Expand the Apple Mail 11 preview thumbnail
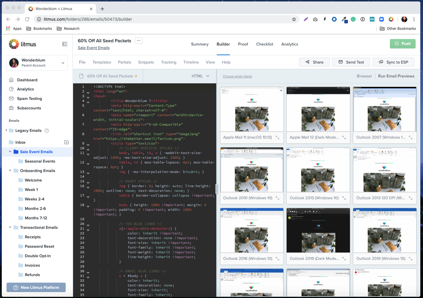 (277, 137)
